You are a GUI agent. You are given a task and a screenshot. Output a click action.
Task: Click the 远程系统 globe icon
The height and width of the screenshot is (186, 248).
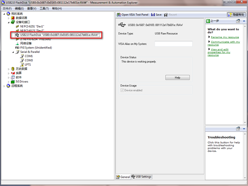pyautogui.click(x=8, y=86)
